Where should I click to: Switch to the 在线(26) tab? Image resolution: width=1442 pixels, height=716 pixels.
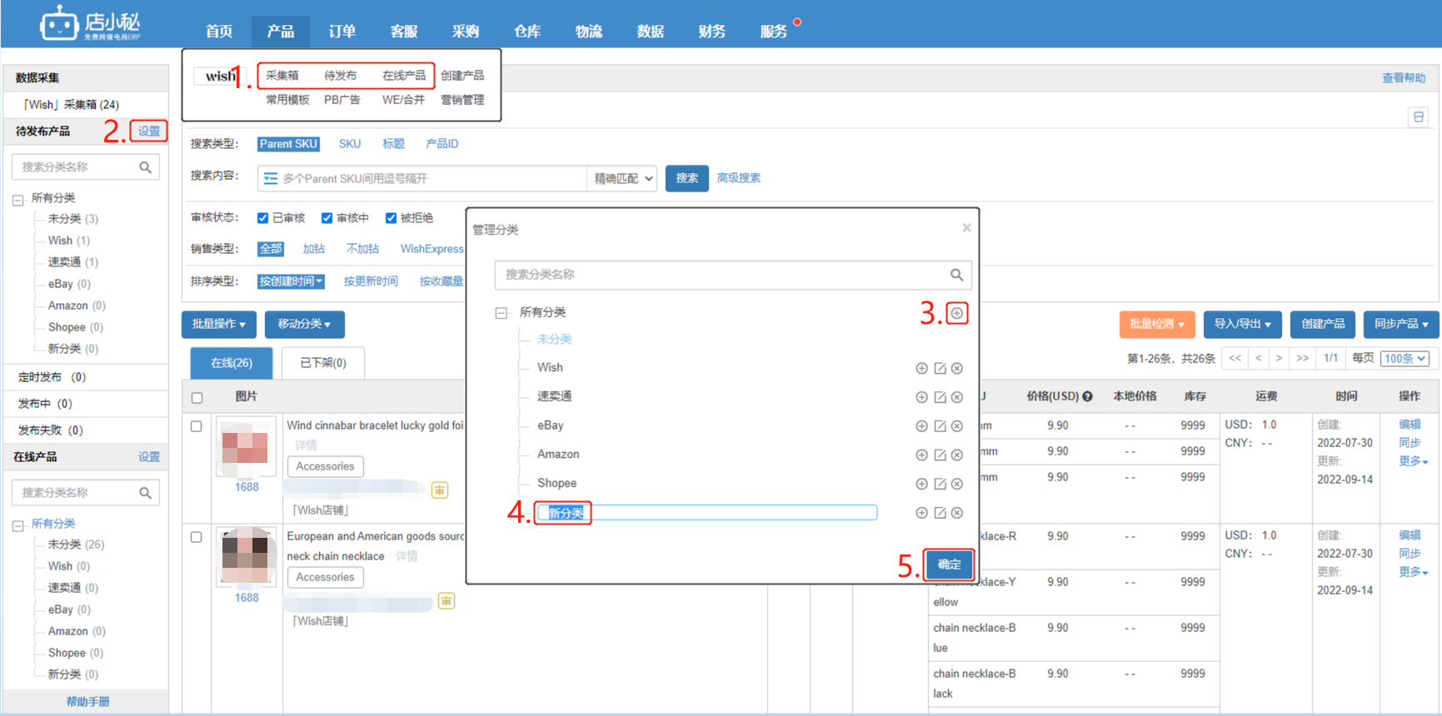pos(232,363)
